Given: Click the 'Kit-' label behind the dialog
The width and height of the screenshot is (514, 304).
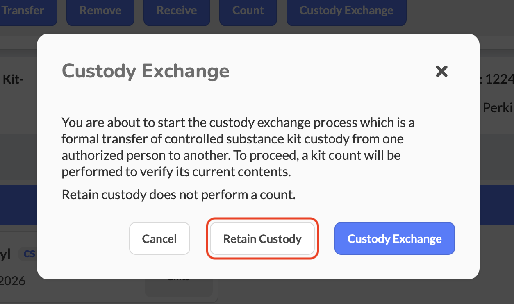Looking at the screenshot, I should pos(14,79).
